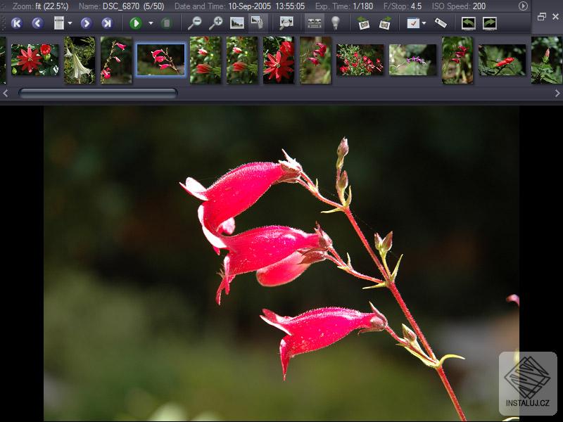Zoom out using the magnifier minus icon
This screenshot has height=422, width=563.
pos(198,23)
